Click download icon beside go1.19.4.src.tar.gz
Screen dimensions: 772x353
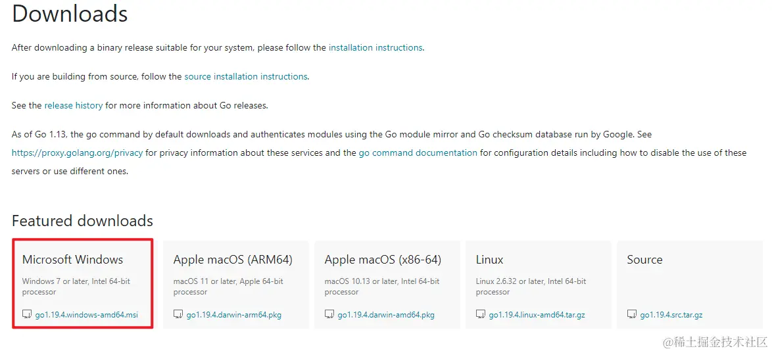click(x=632, y=314)
